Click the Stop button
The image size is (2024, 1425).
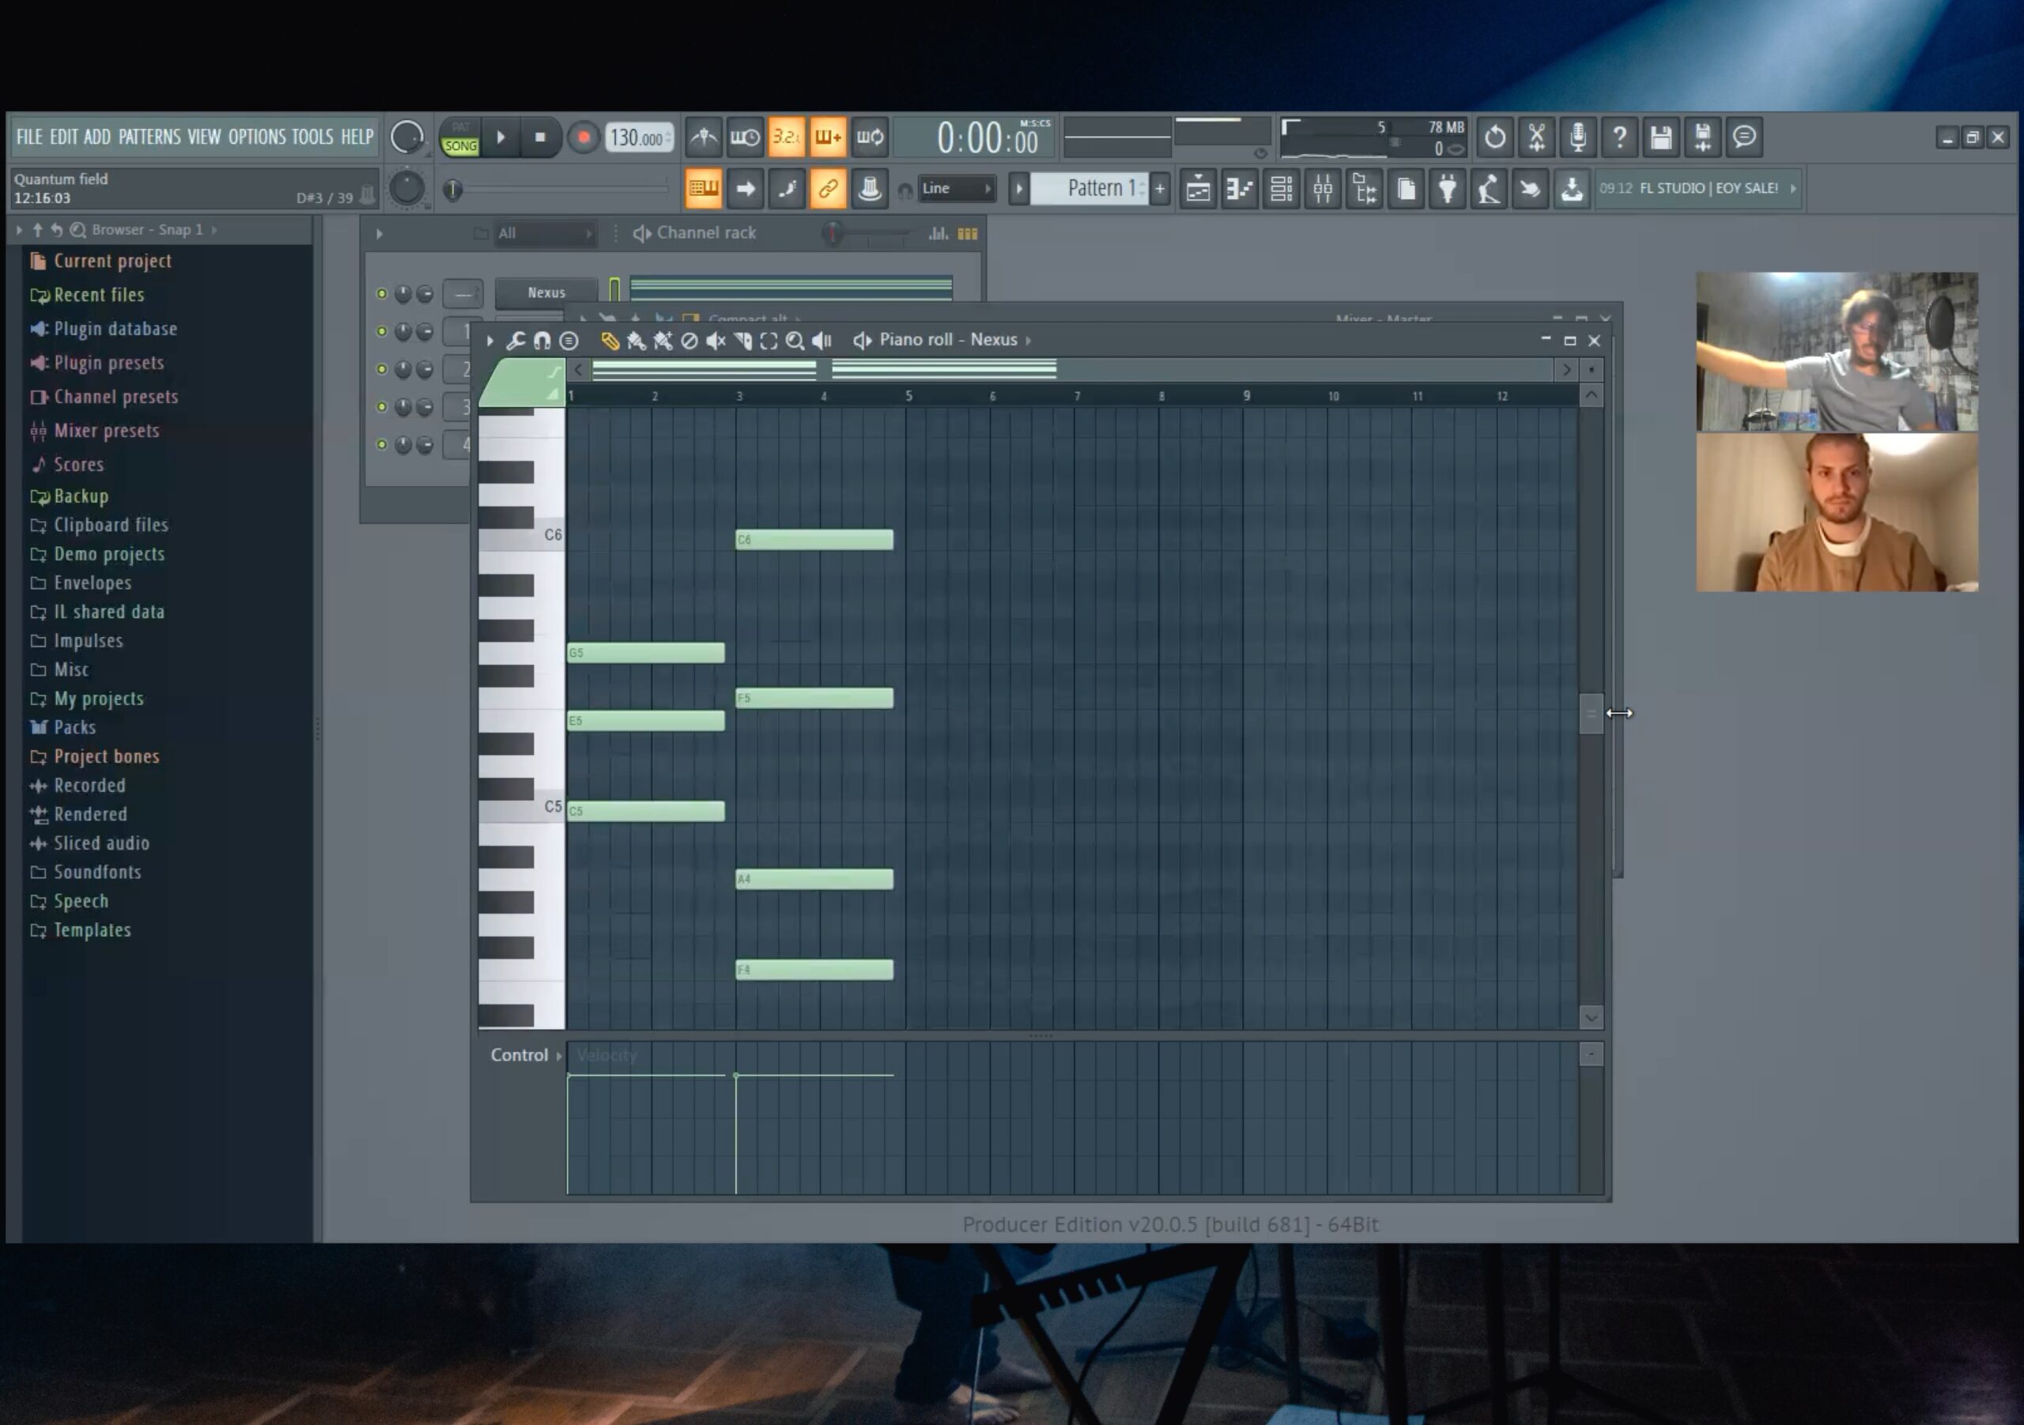(540, 138)
